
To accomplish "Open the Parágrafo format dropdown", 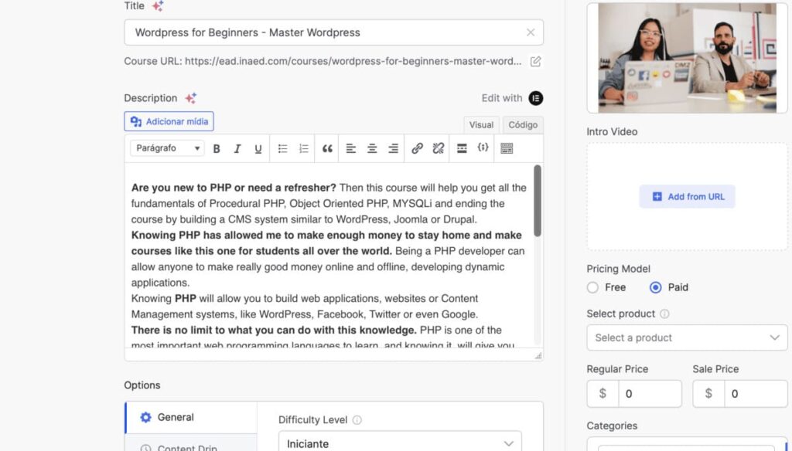I will (x=167, y=148).
